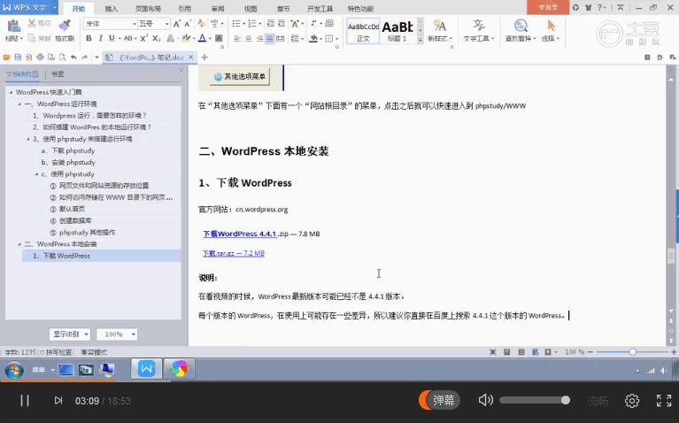Click the increase indent icon
679x423 pixels.
pyautogui.click(x=282, y=23)
